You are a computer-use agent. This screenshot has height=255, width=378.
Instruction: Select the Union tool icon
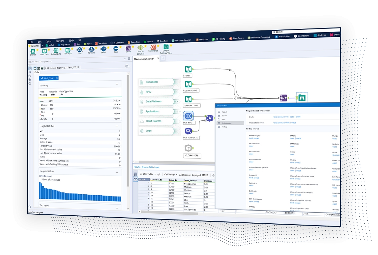pyautogui.click(x=128, y=48)
